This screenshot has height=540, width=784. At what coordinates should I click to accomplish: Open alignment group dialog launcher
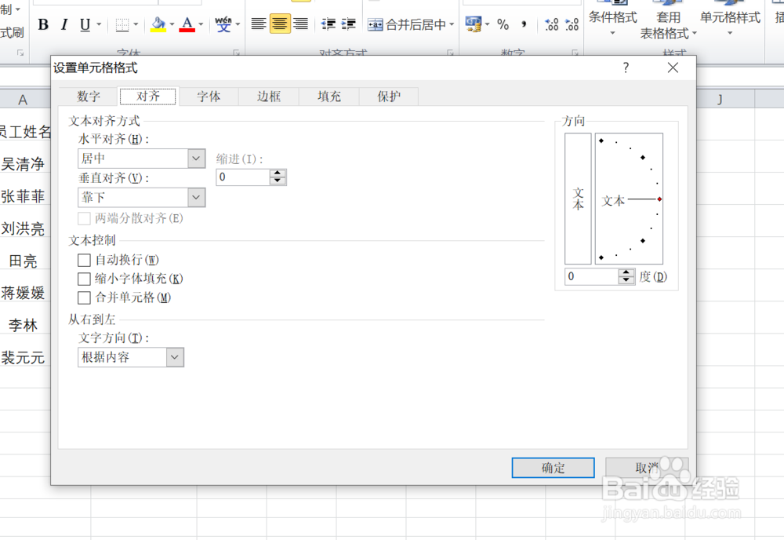450,52
